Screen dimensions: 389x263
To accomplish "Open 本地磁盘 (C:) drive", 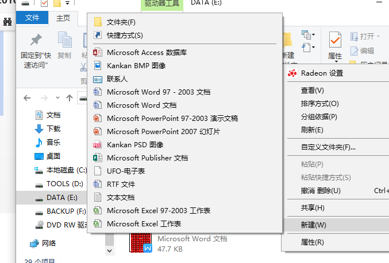I will [x=60, y=170].
